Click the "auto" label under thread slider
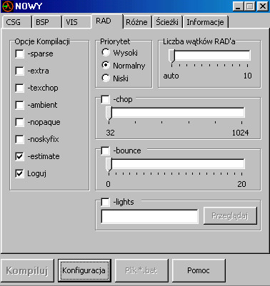Screen dimensions: 270x286 (171, 76)
